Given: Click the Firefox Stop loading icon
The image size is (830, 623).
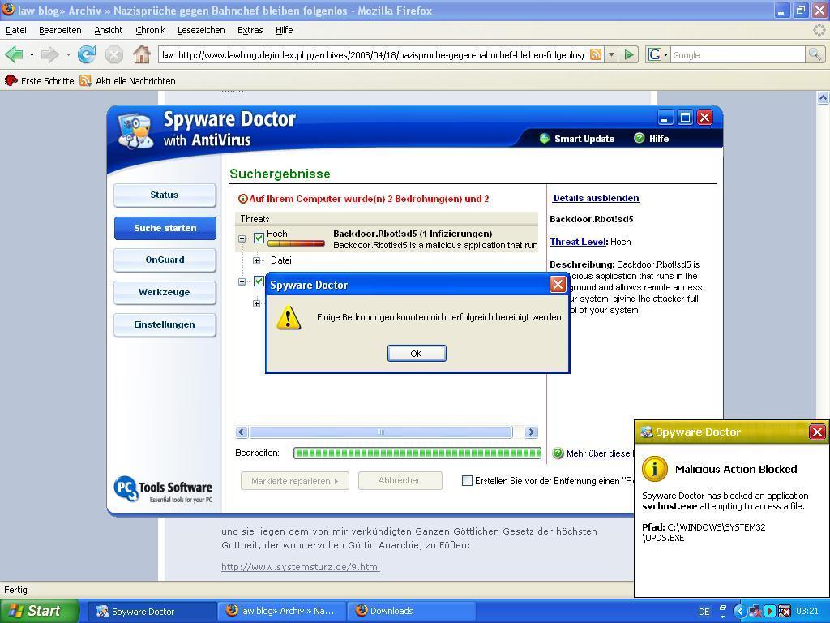Looking at the screenshot, I should pos(113,54).
